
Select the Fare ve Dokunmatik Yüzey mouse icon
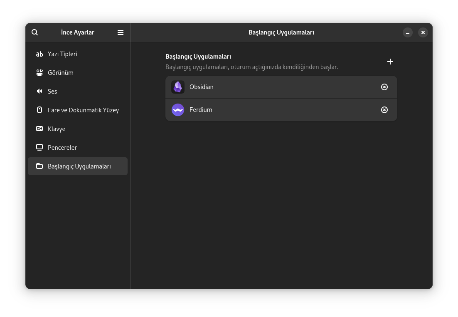(x=39, y=110)
